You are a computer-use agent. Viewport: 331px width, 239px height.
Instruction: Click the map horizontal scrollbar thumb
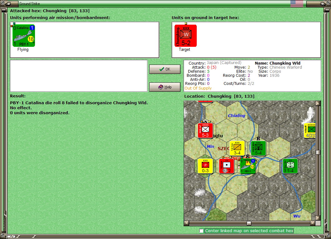(x=249, y=223)
